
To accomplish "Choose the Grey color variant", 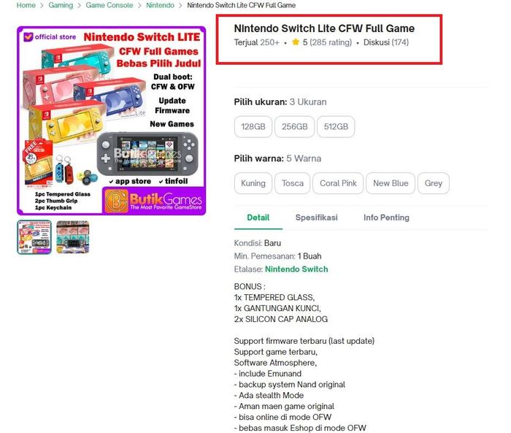I will (434, 183).
